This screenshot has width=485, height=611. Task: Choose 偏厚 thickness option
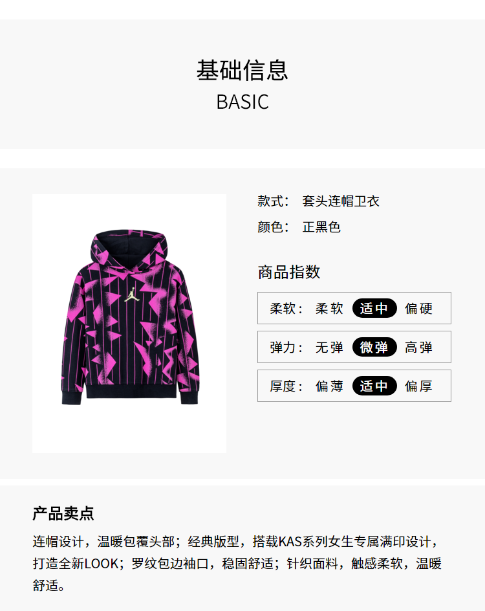tap(418, 386)
